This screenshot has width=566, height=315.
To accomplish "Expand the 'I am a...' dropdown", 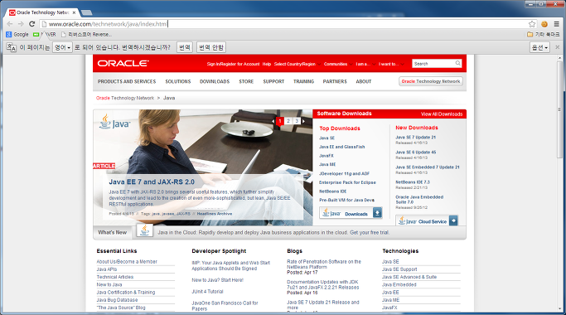I will [x=365, y=64].
